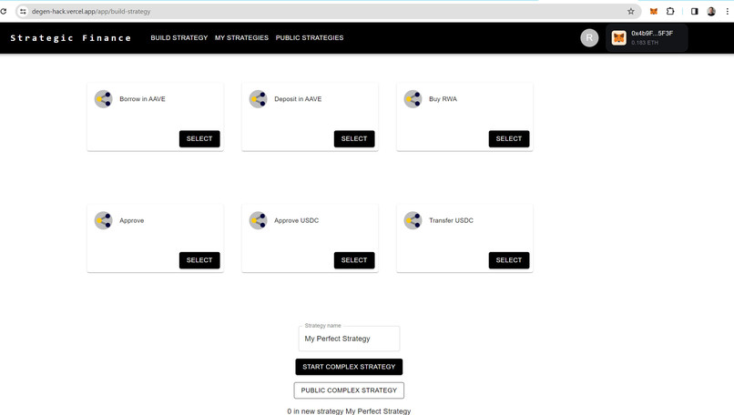Click the Deposit in AAVE card icon
This screenshot has height=415, width=734.
[258, 98]
